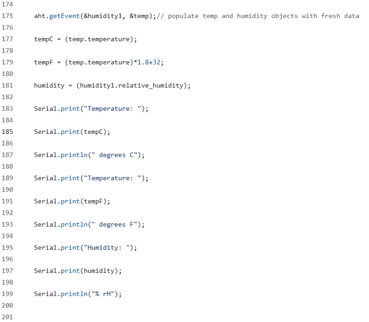This screenshot has height=322, width=369.
Task: Click line number 199 in the gutter
Action: [x=7, y=294]
